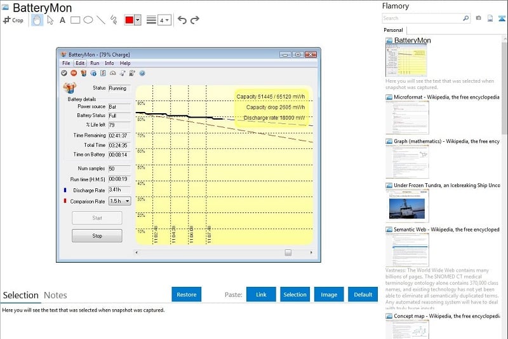508x339 pixels.
Task: Open the Microformat Wikipedia snapshot title
Action: point(446,97)
